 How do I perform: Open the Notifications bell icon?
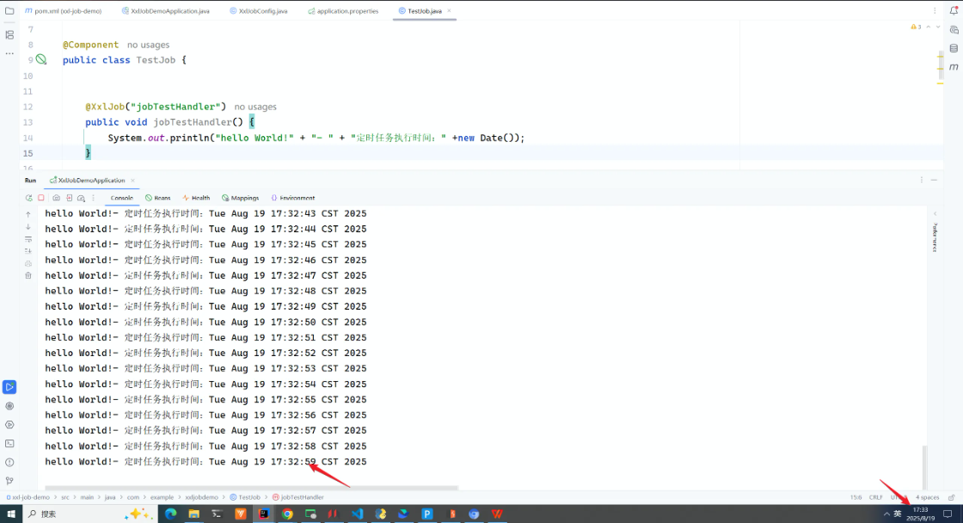954,11
